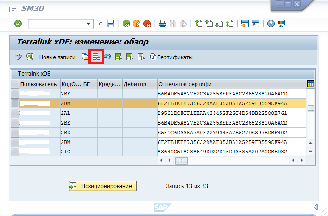
Task: Click the green Enter checkmark icon
Action: click(18, 24)
